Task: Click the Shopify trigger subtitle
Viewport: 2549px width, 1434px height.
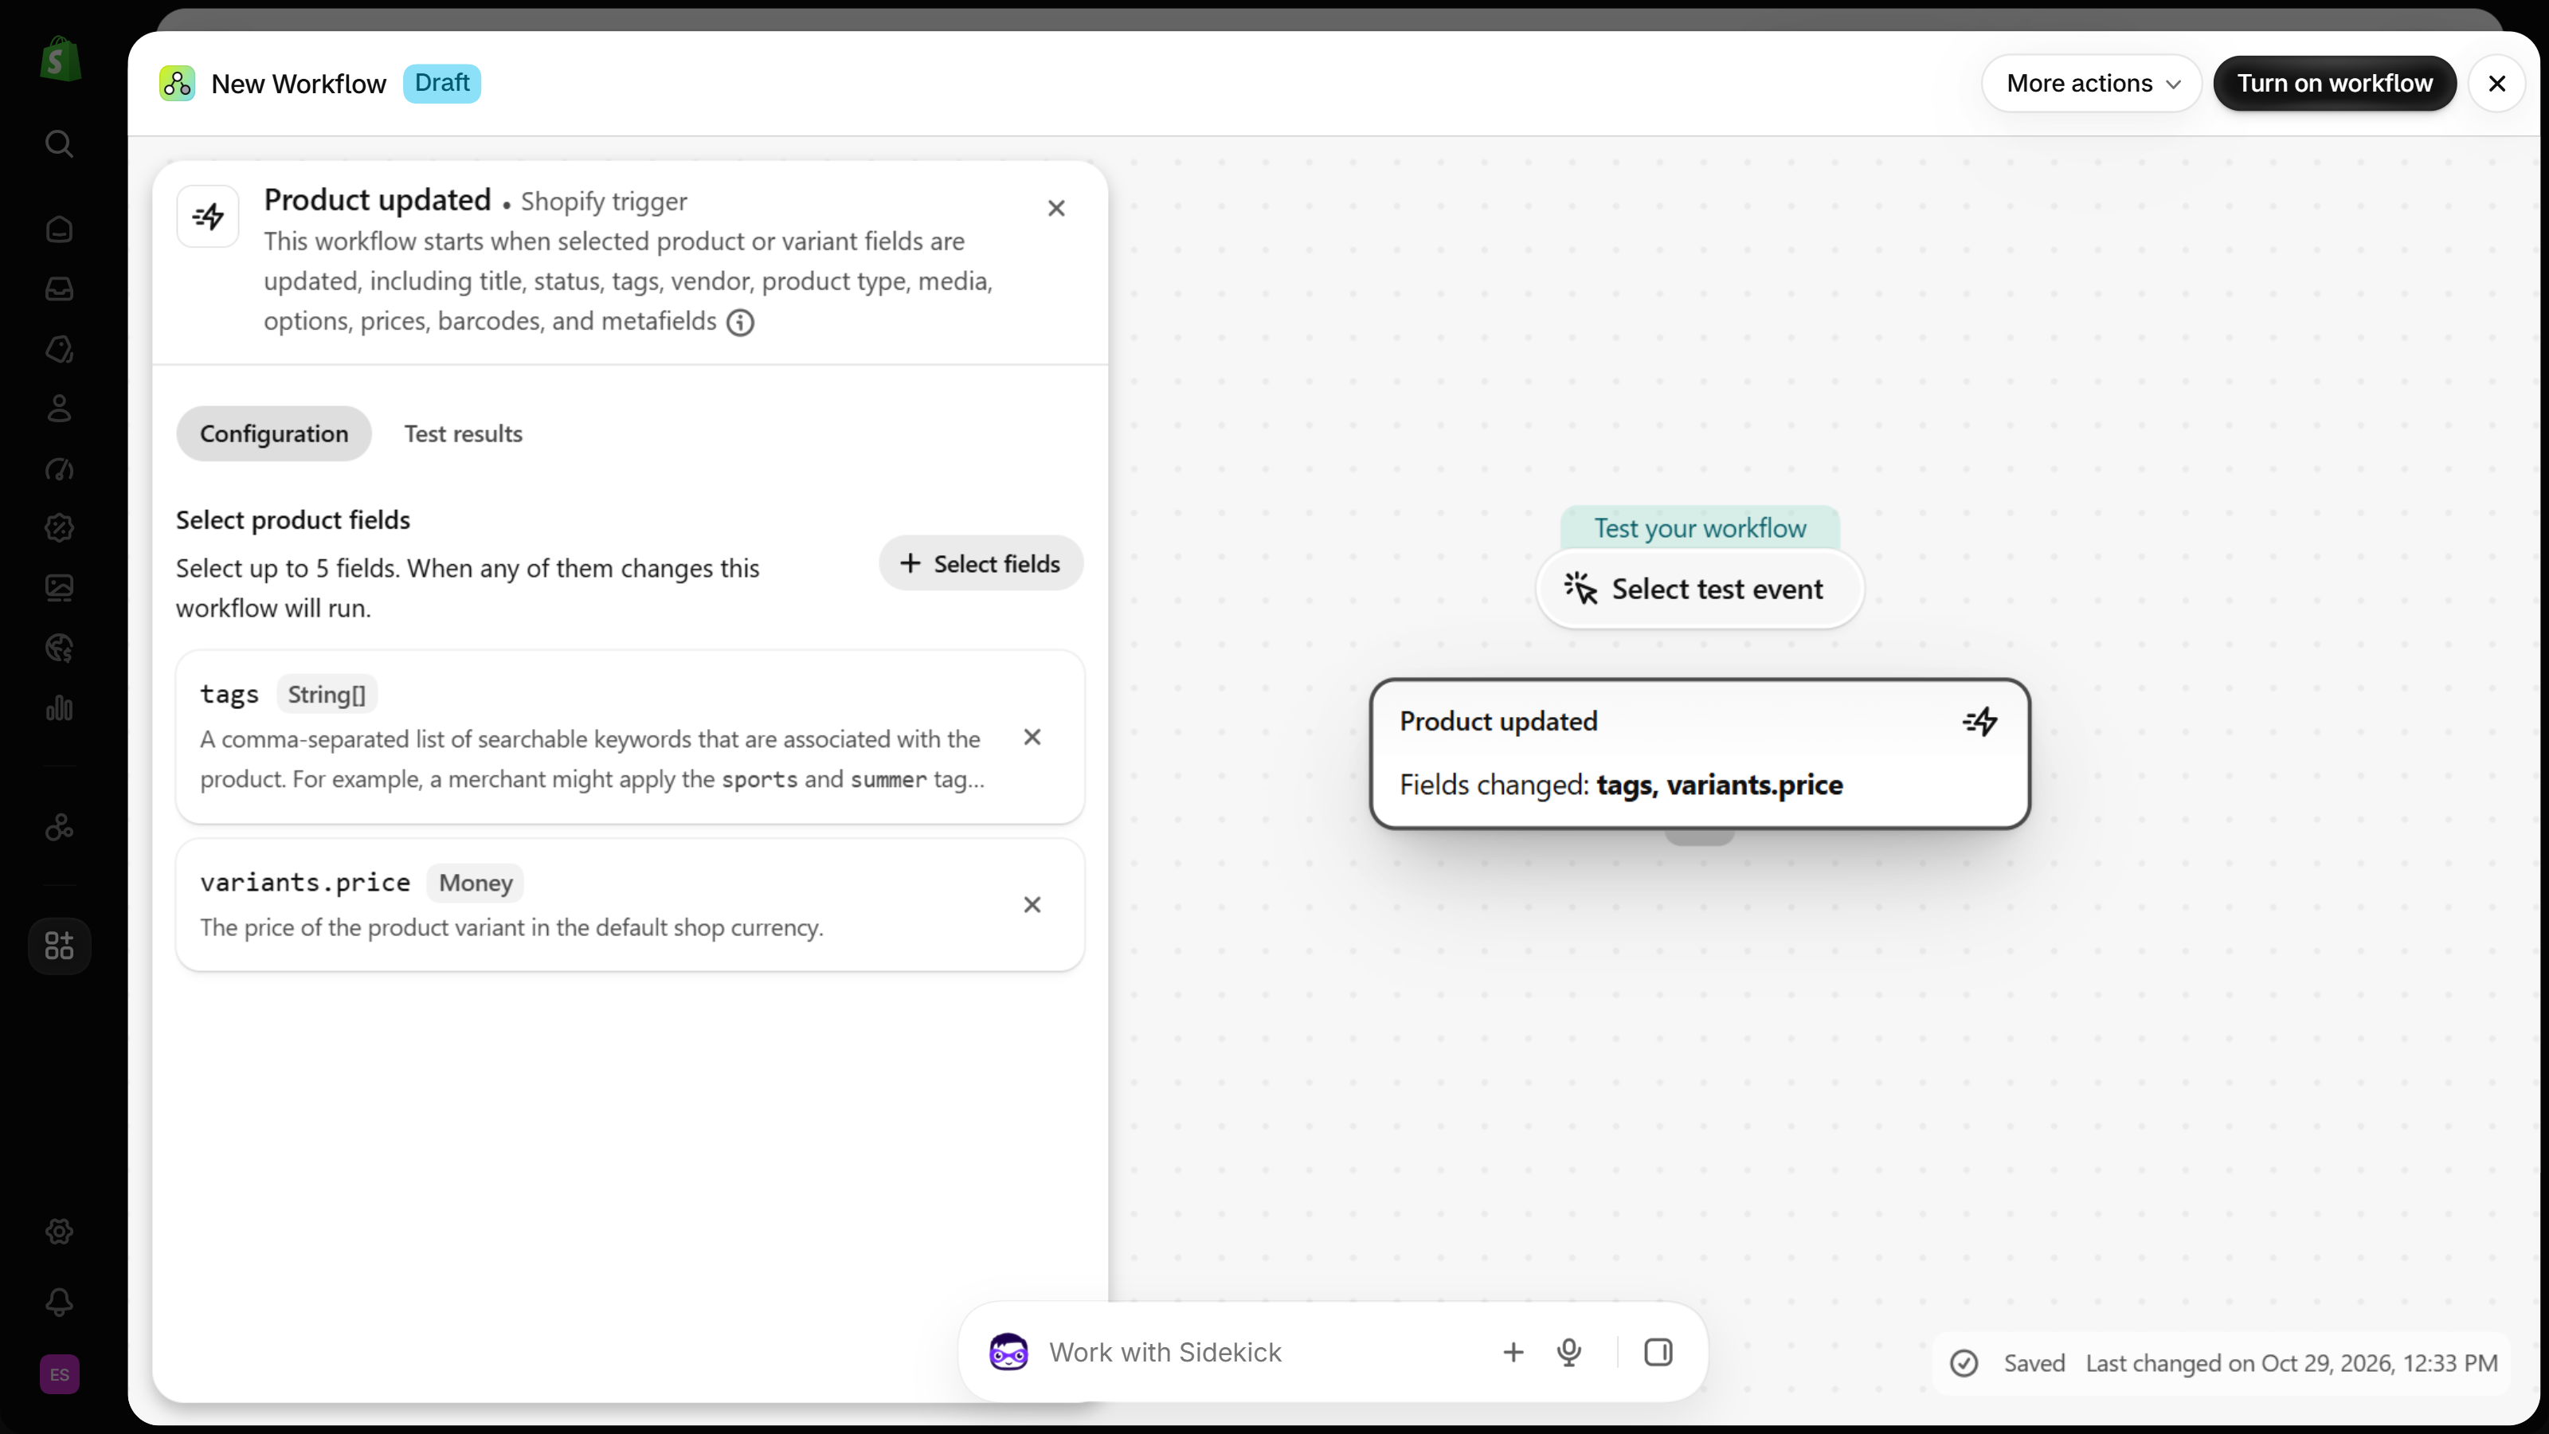Action: pos(604,202)
